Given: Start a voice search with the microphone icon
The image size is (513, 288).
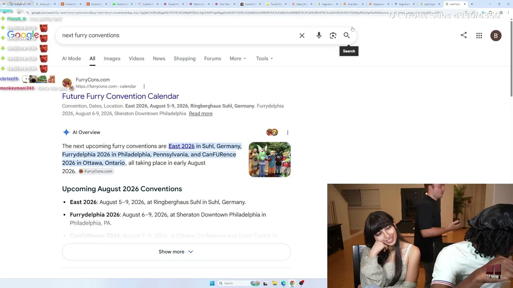Looking at the screenshot, I should (x=319, y=36).
